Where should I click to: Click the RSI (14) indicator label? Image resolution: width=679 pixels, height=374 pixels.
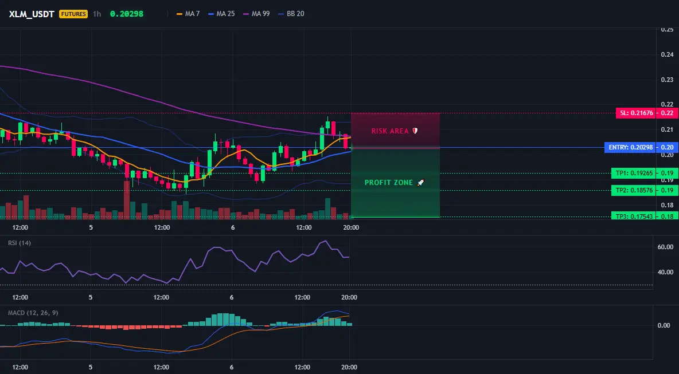(19, 243)
